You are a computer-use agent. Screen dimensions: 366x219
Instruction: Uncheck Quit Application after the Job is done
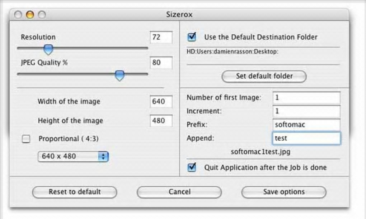pyautogui.click(x=192, y=167)
